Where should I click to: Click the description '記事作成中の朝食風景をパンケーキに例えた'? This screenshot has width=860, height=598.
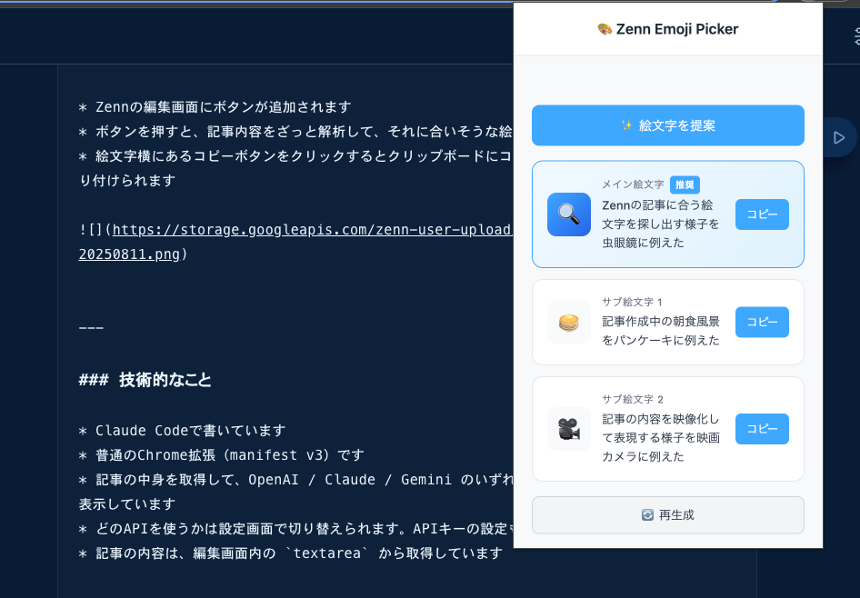pos(661,331)
